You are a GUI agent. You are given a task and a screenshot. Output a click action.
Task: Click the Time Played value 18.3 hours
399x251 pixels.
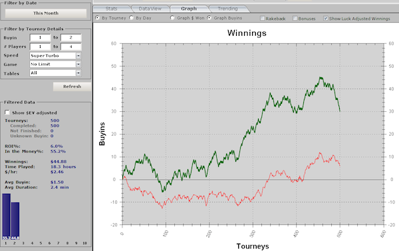pos(63,166)
